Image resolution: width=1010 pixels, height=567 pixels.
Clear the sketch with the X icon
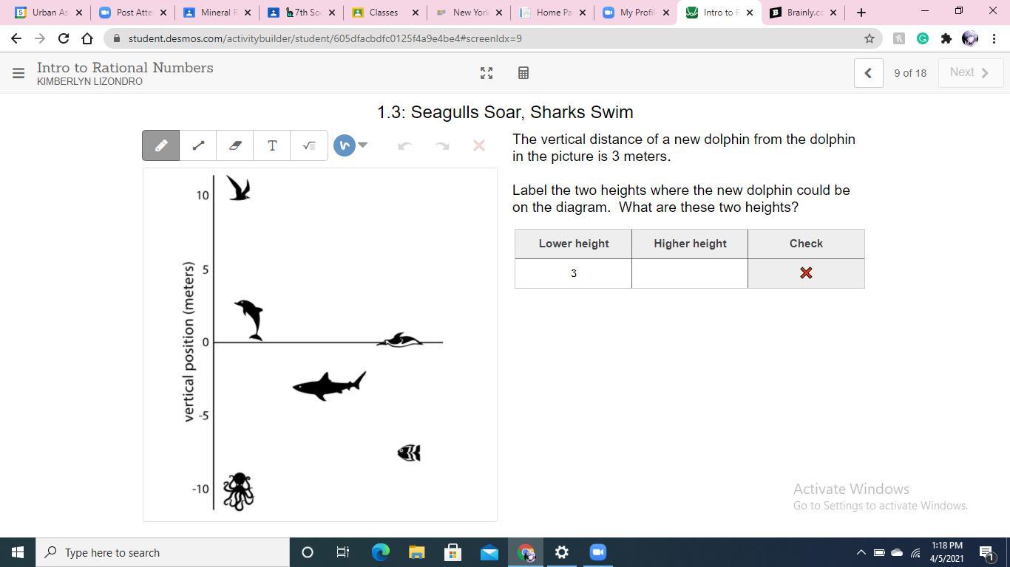[479, 145]
